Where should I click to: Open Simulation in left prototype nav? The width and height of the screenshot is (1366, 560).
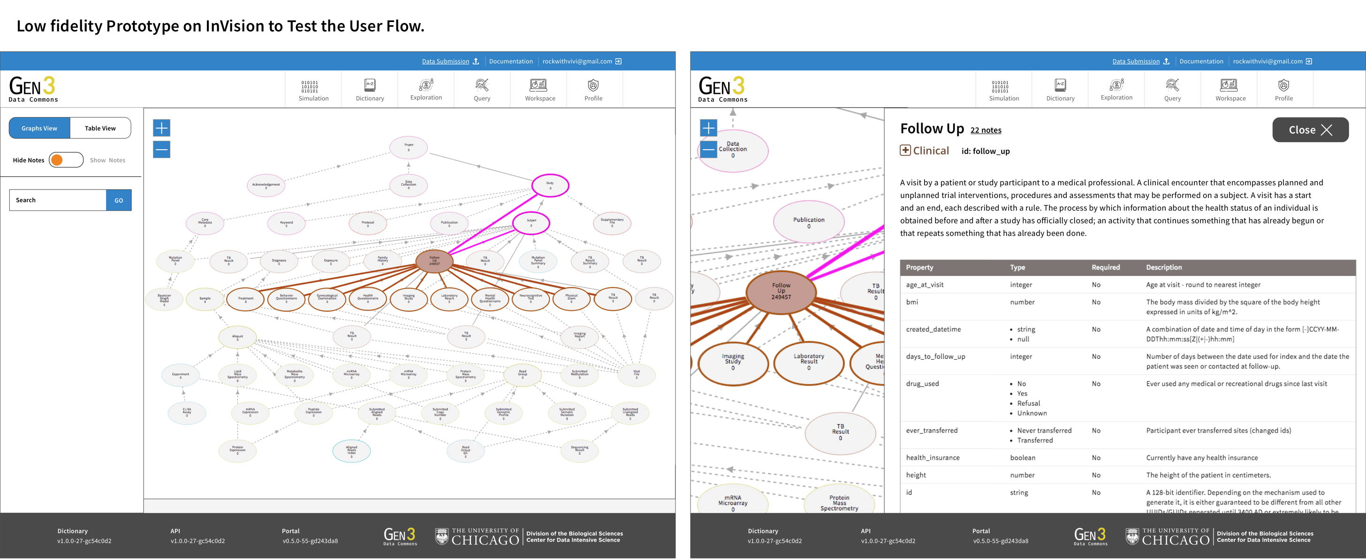pos(313,90)
